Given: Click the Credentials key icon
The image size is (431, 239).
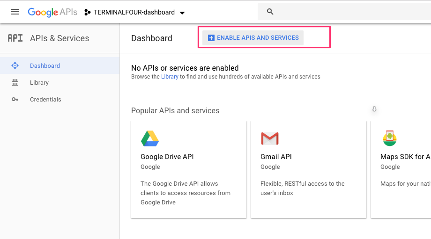Looking at the screenshot, I should 15,99.
